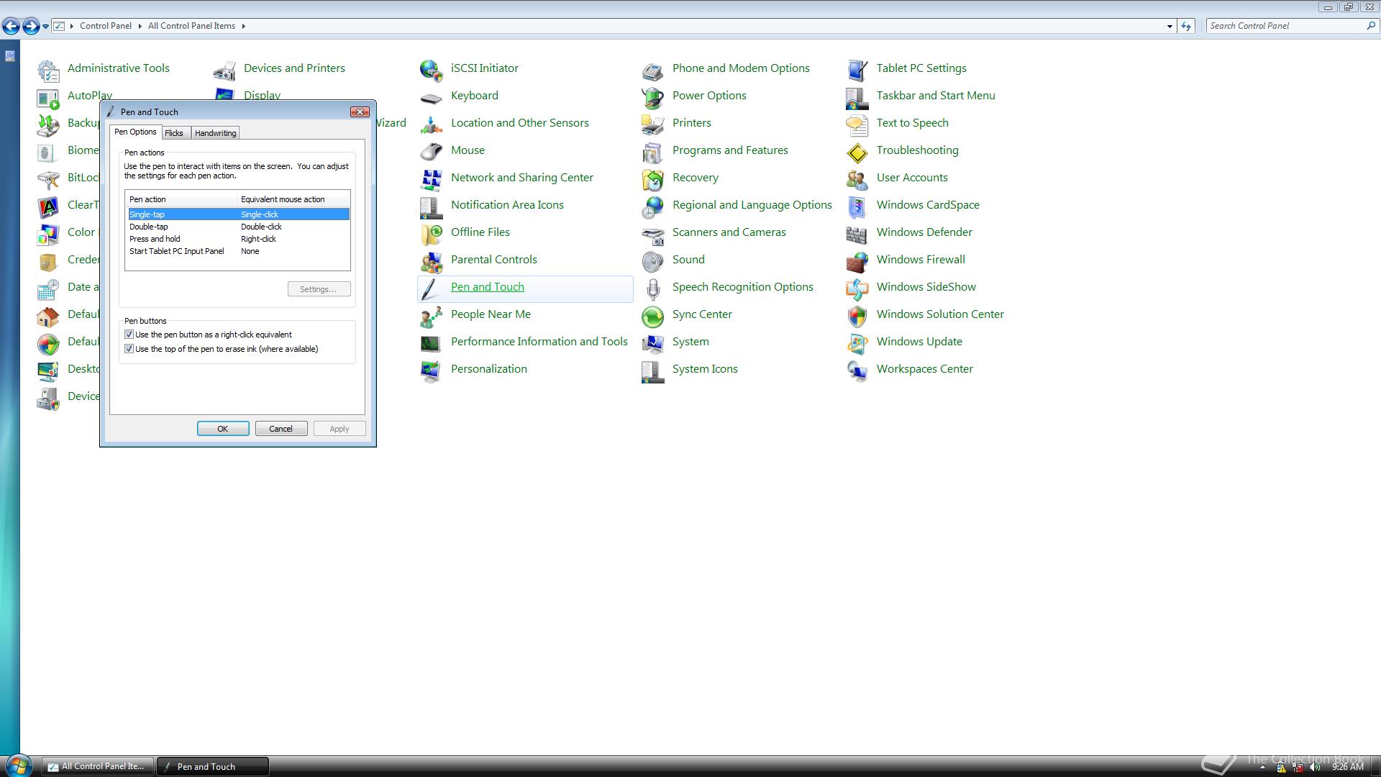Expand the recent pages dropdown arrow
This screenshot has width=1381, height=777.
click(x=45, y=26)
